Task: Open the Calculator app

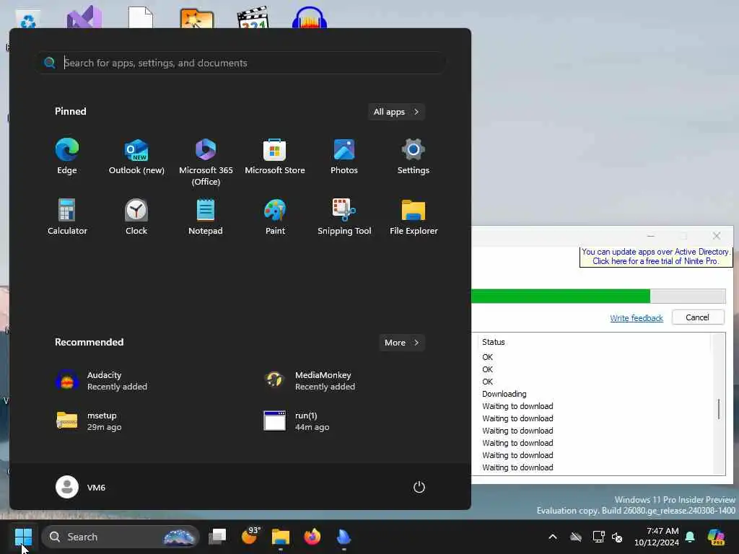Action: [67, 216]
